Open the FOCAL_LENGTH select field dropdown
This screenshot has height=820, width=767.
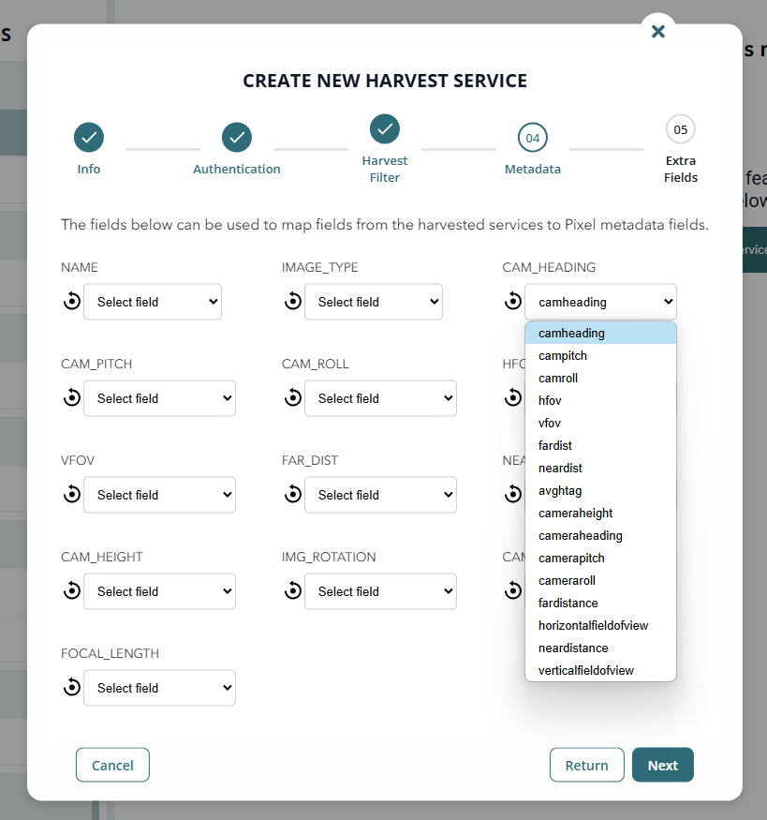click(x=159, y=688)
